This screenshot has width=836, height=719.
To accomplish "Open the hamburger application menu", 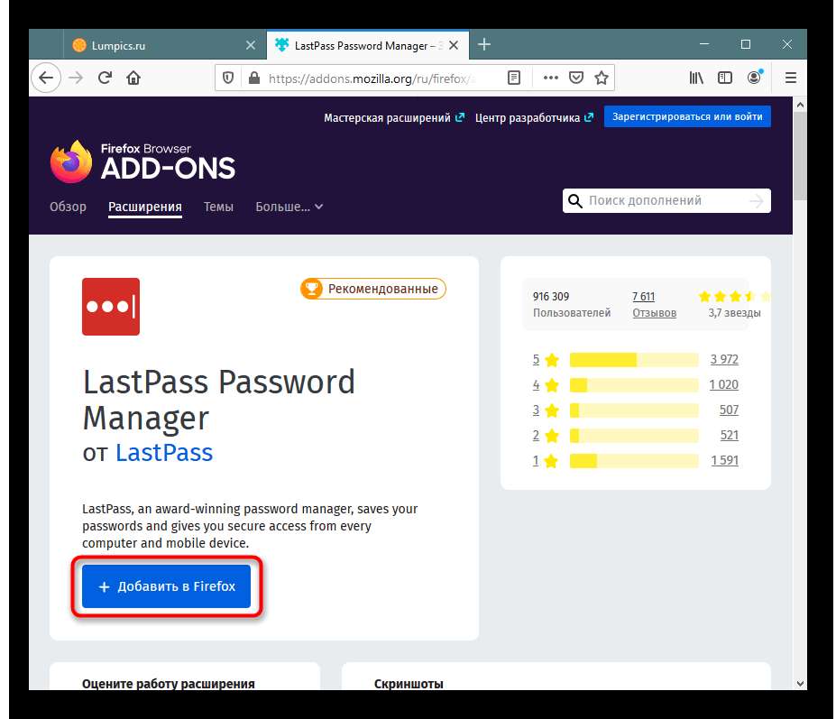I will [x=791, y=78].
